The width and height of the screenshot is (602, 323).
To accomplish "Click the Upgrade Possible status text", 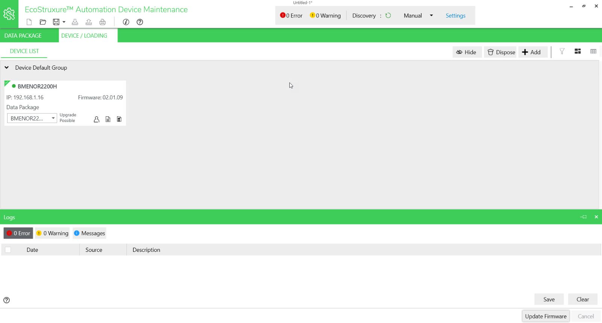I will click(x=68, y=118).
